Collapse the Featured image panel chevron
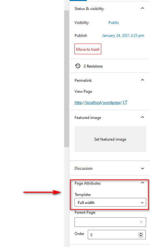The image size is (150, 247). tap(143, 117)
